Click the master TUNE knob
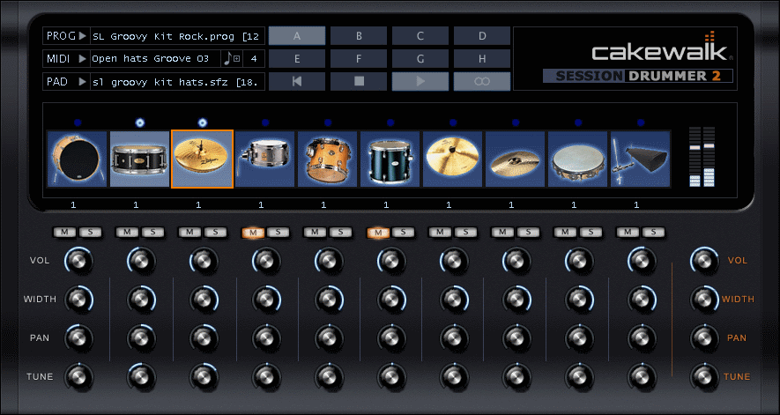 pyautogui.click(x=703, y=377)
